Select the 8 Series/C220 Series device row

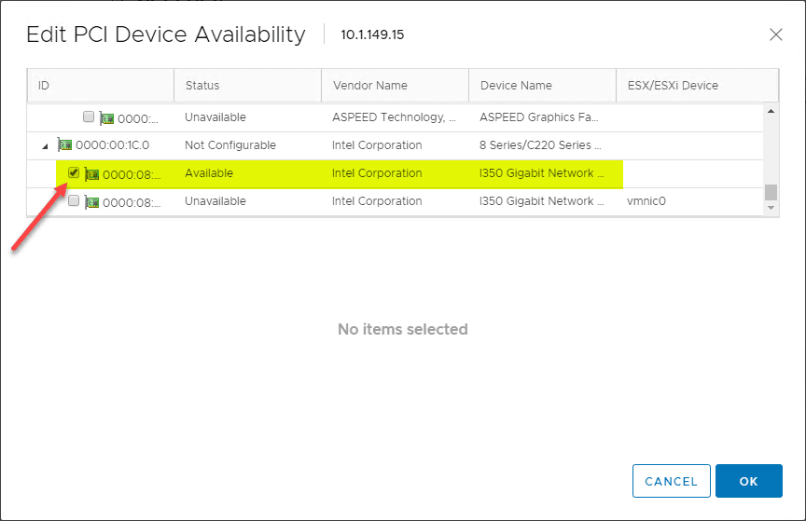click(541, 145)
